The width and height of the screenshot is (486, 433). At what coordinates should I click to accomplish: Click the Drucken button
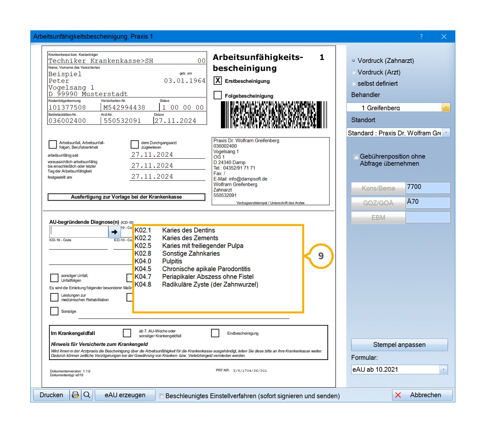51,395
